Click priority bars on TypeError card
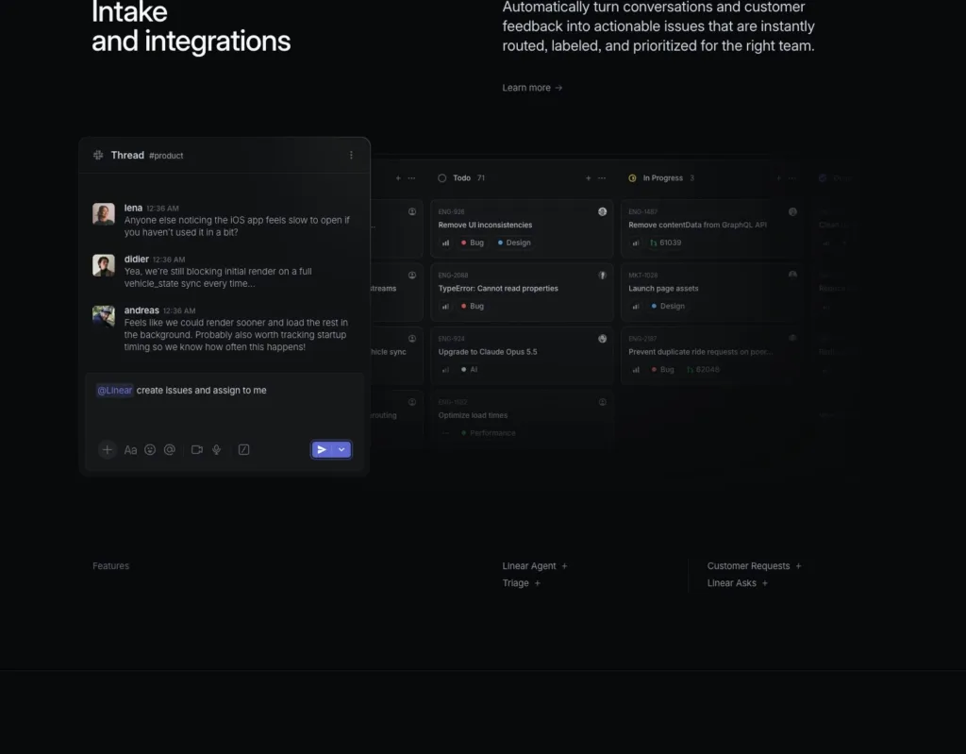 (445, 307)
